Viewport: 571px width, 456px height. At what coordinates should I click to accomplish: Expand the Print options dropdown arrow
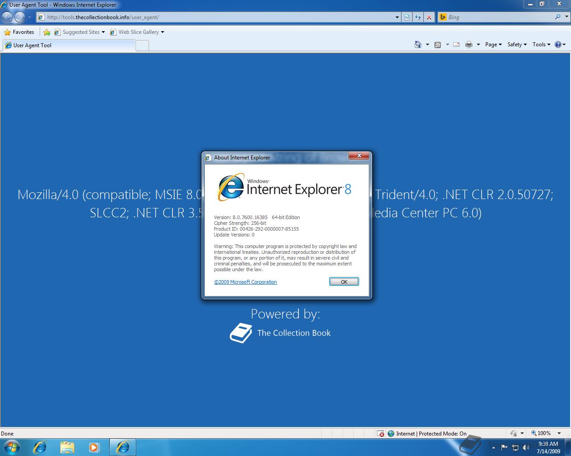478,45
